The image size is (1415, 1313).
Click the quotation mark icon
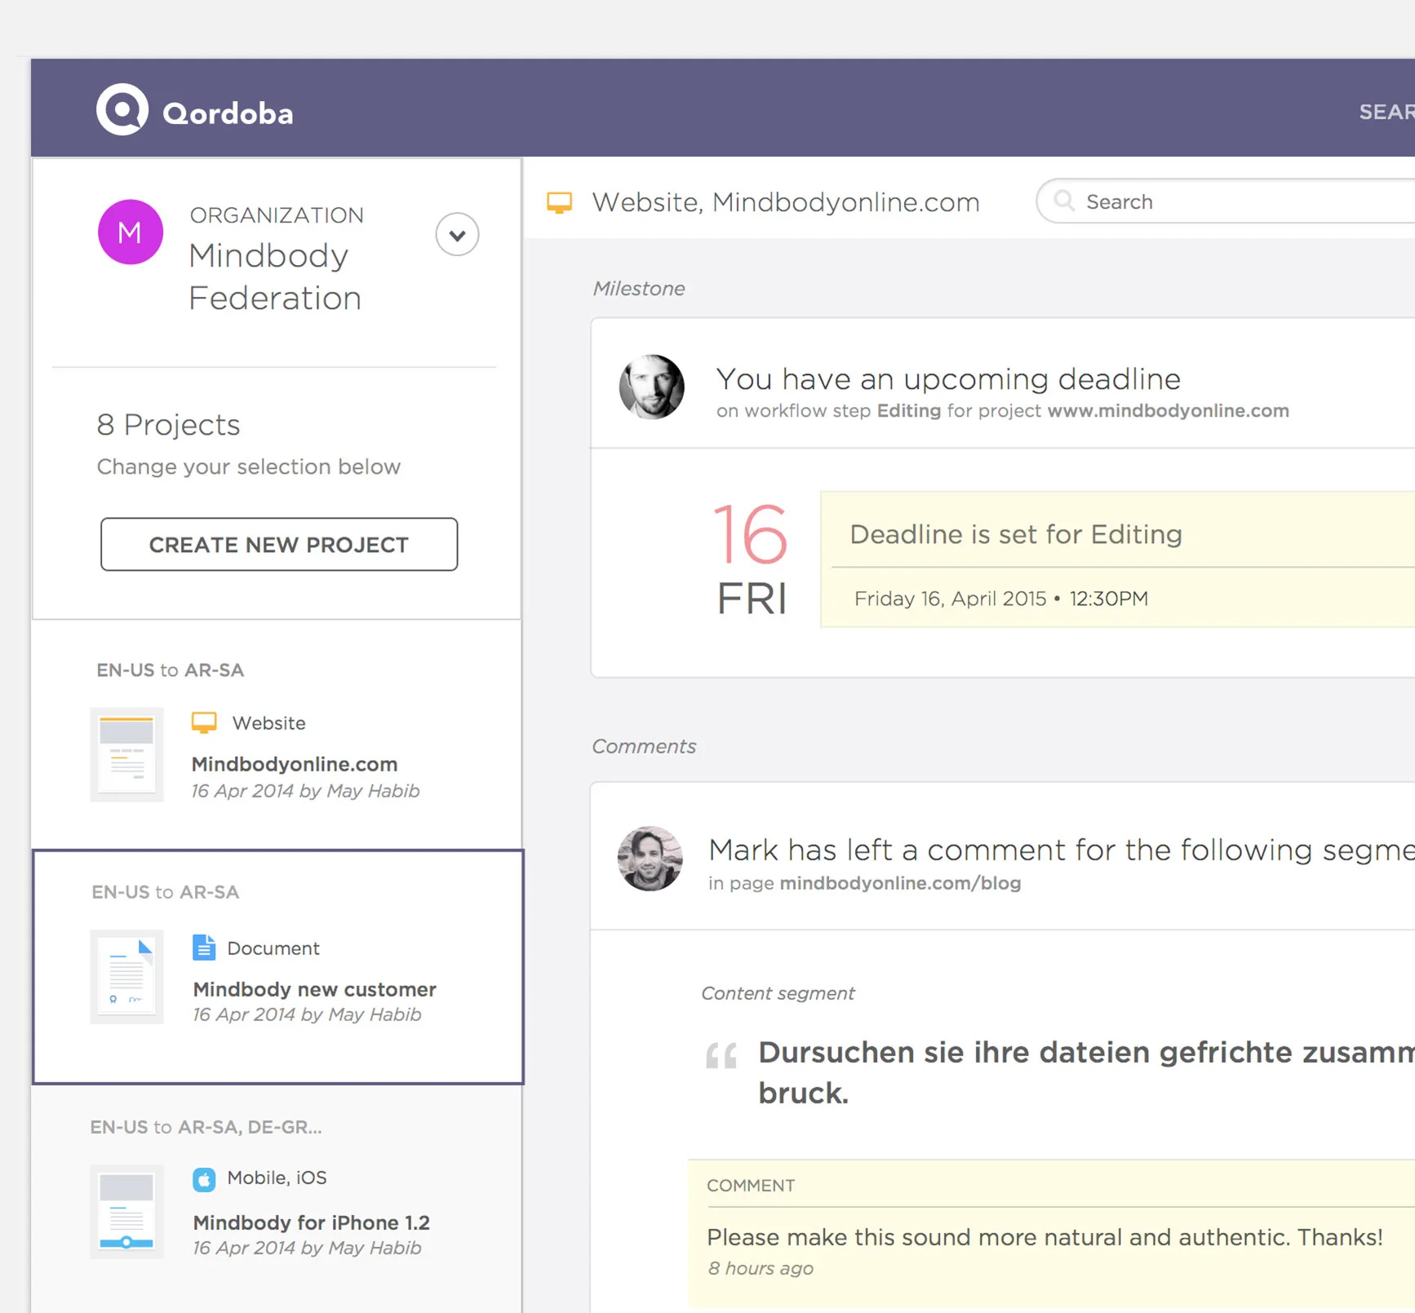tap(721, 1055)
